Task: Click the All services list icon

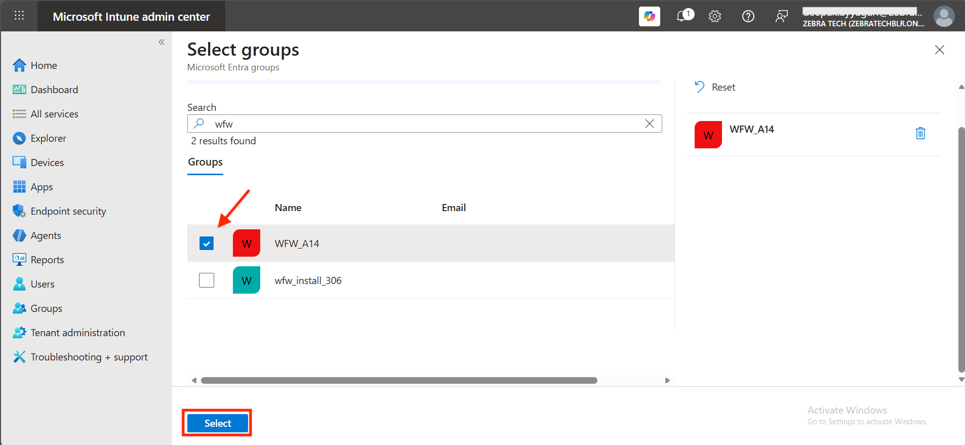Action: pos(19,114)
